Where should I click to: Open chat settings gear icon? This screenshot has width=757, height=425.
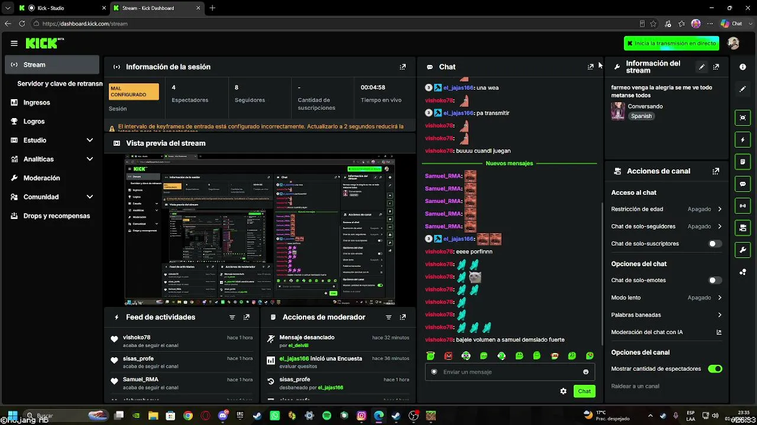click(563, 391)
